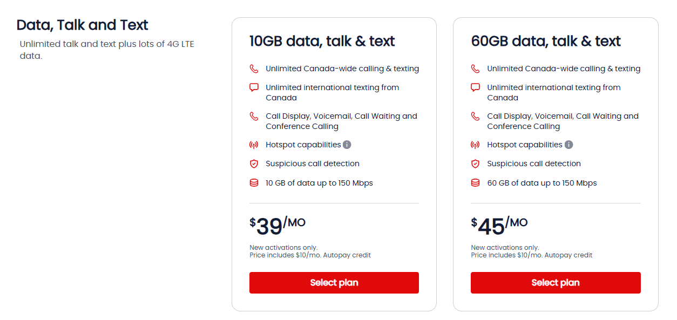Click the chat bubble icon on the 60GB card

click(x=476, y=87)
